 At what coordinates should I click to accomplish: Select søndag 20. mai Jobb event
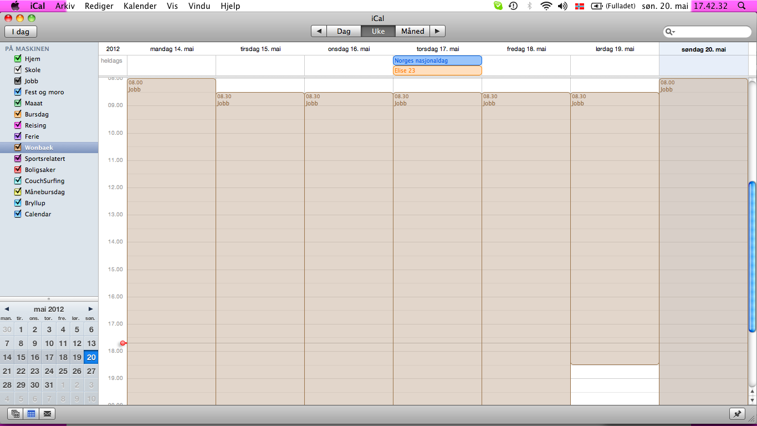tap(703, 241)
